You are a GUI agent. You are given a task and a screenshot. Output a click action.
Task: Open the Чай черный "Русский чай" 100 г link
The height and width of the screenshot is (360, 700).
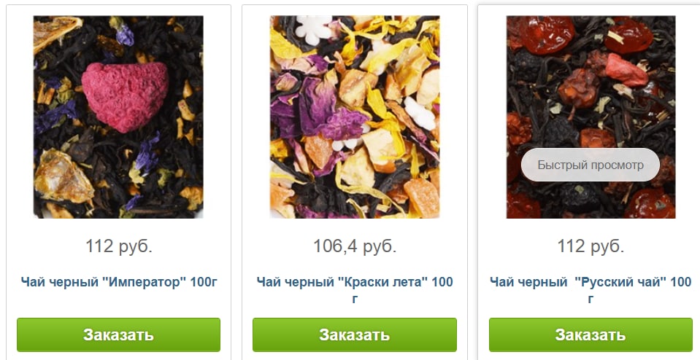point(591,289)
